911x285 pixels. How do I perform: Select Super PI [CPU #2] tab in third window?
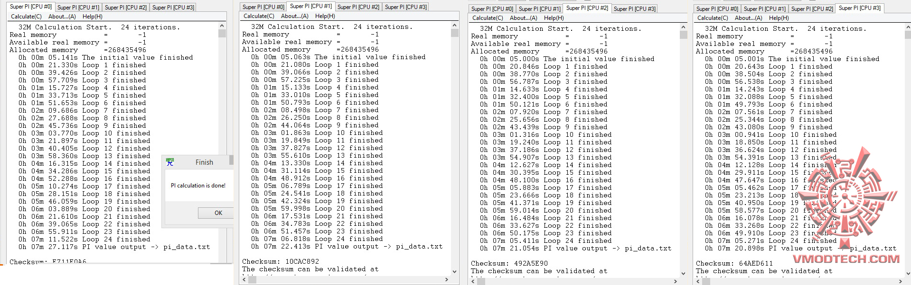(587, 8)
